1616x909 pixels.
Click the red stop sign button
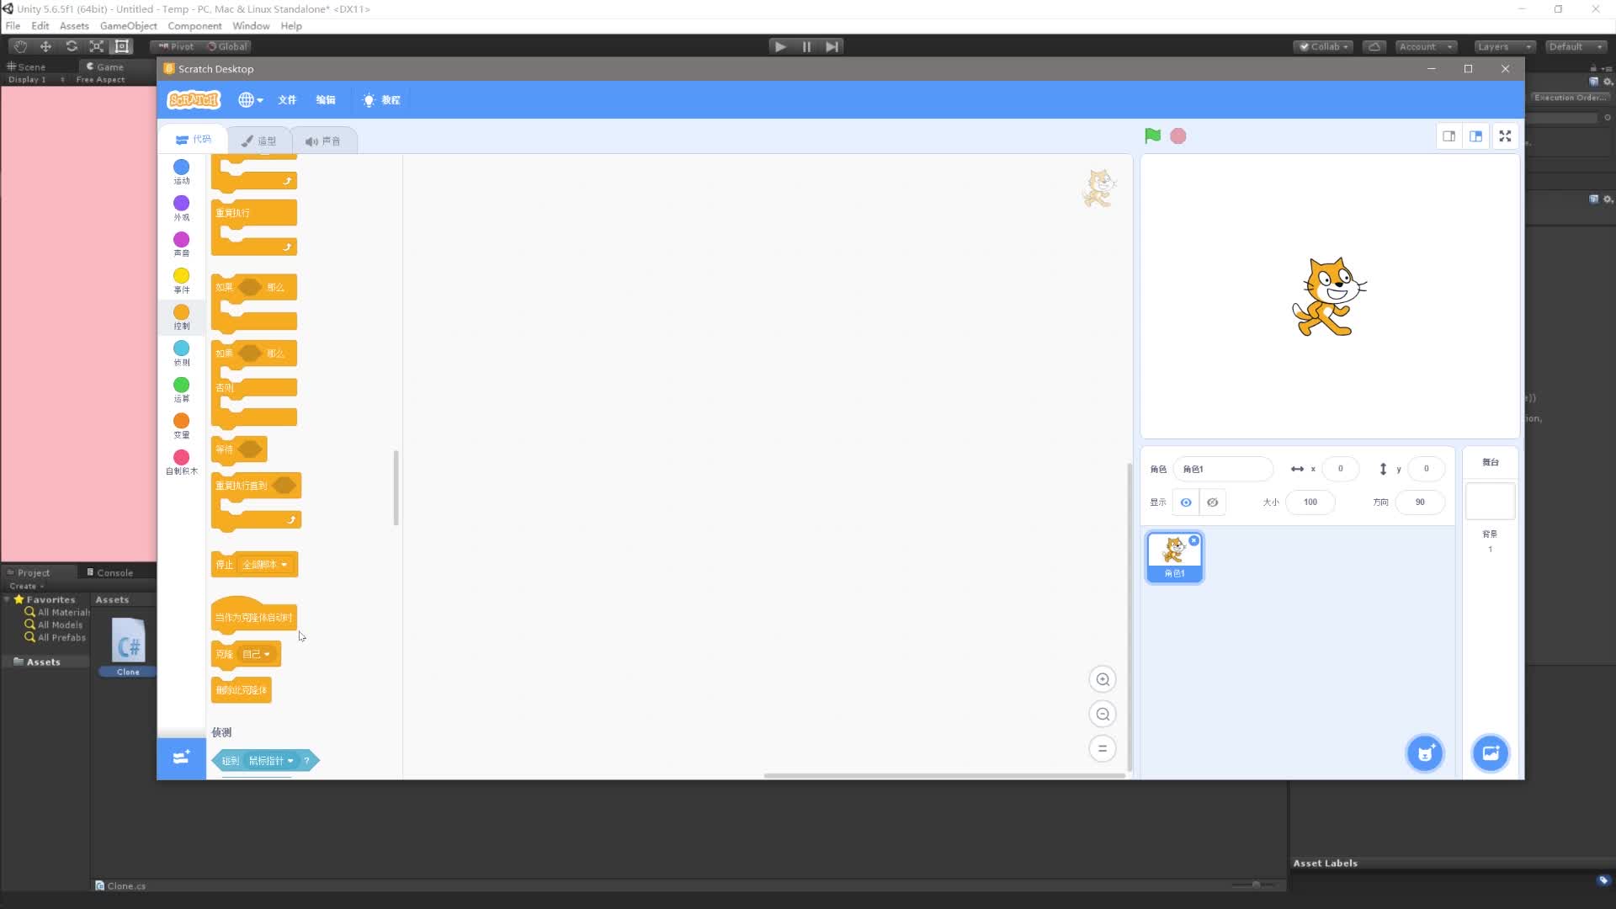pos(1178,136)
